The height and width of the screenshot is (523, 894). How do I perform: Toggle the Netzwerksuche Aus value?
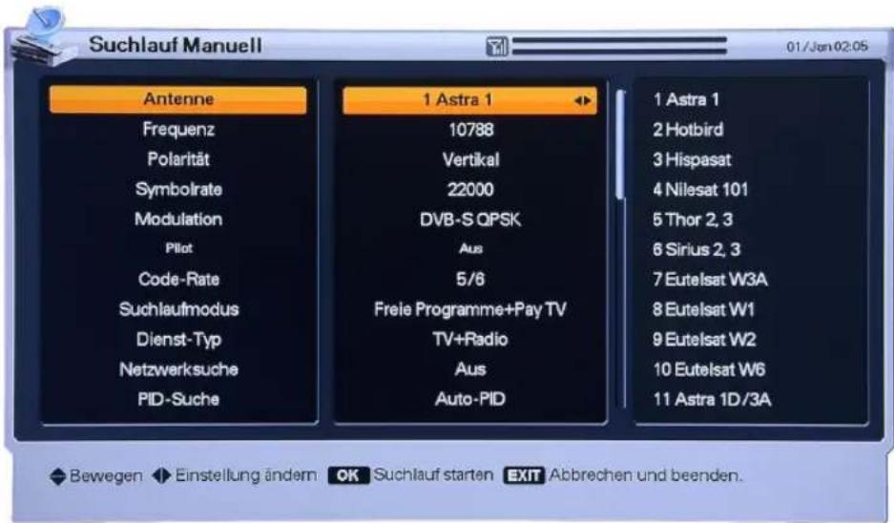click(x=470, y=369)
